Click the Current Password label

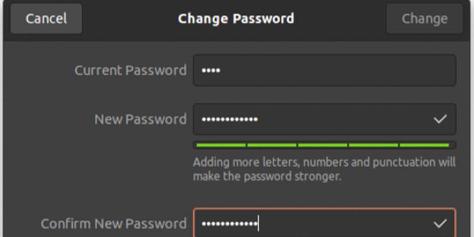coord(130,71)
